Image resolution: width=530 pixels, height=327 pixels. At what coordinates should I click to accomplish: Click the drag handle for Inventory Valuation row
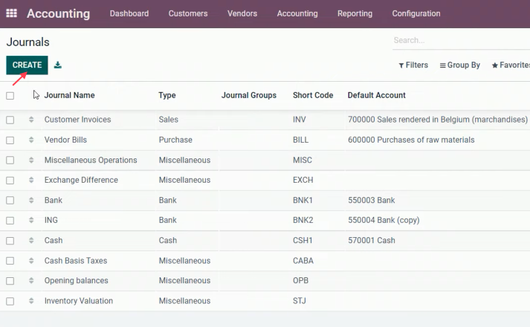31,301
